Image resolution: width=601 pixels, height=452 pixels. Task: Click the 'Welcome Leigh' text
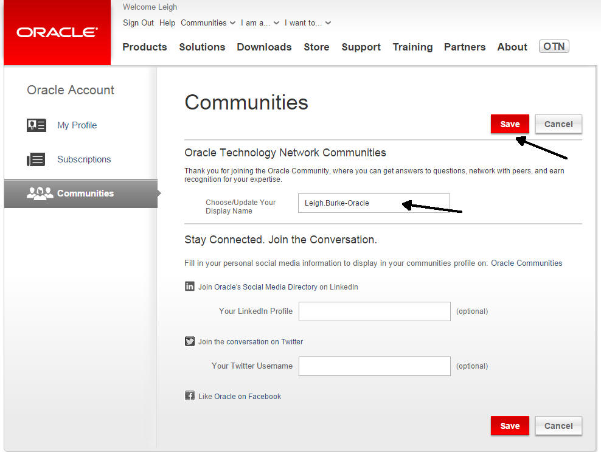point(150,7)
